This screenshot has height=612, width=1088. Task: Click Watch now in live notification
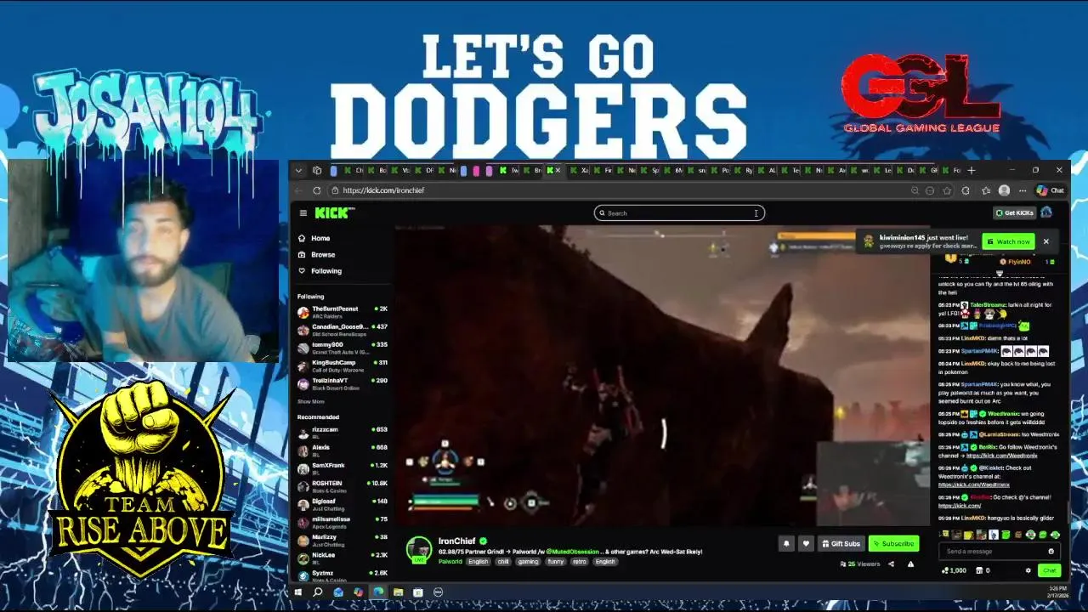point(1008,241)
